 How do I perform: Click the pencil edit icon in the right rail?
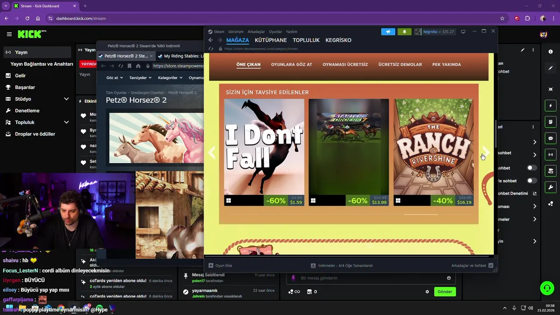[550, 68]
